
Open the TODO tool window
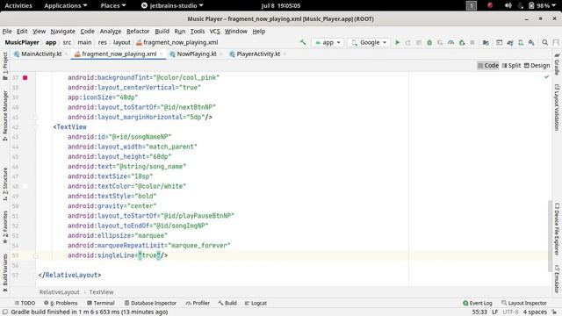click(25, 303)
